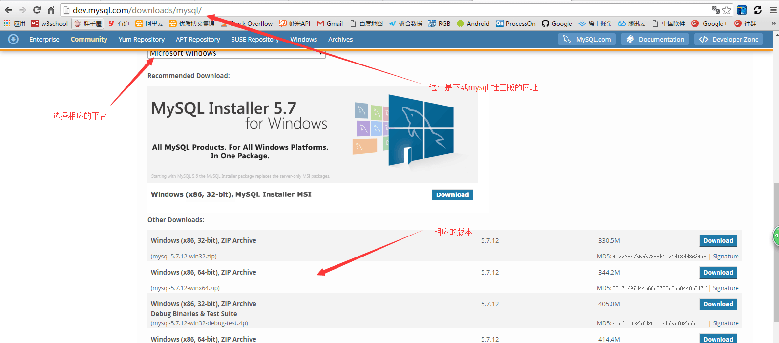The image size is (779, 343).
Task: Open the 胖子屋 bookmark
Action: click(x=87, y=23)
